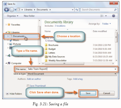Click the Brochures folder icon
Screen dimensions: 121x108
pyautogui.click(x=46, y=45)
